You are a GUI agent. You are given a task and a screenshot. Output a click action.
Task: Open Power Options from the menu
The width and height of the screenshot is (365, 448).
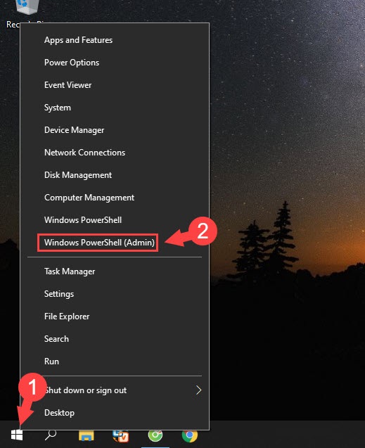tap(115, 63)
